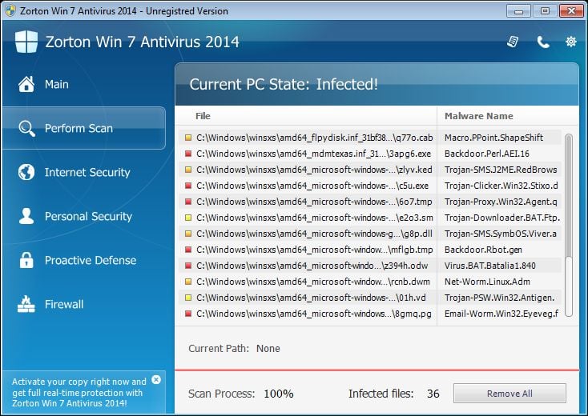Image resolution: width=588 pixels, height=416 pixels.
Task: Maximize the Zorton antivirus window
Action: point(545,11)
